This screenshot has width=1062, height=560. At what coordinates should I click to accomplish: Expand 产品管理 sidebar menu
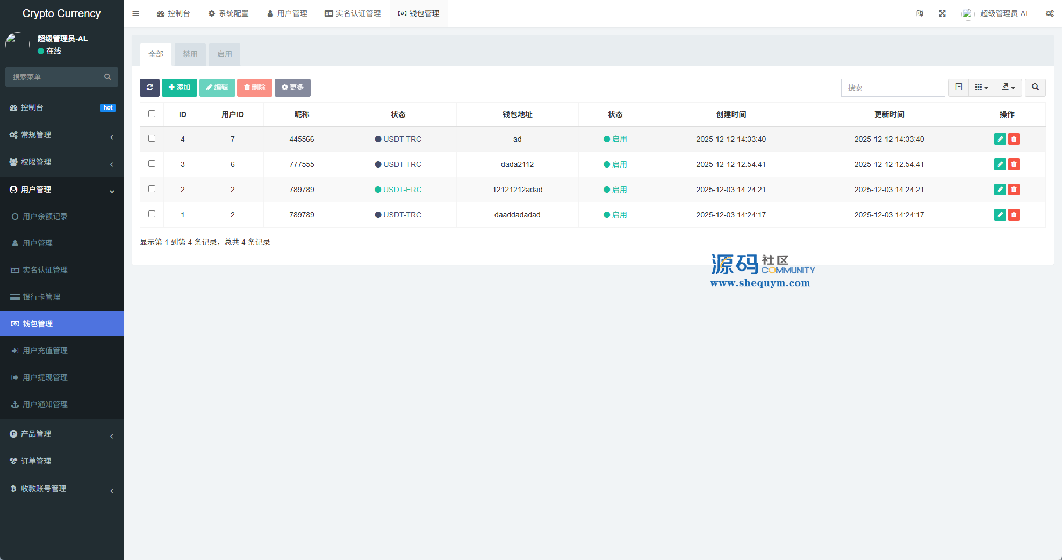coord(62,434)
